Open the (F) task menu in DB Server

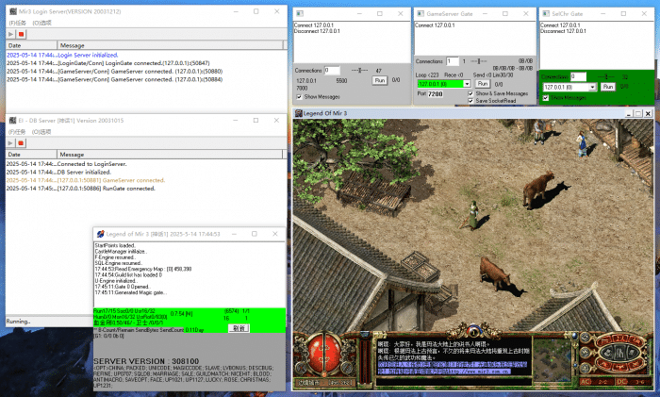(15, 131)
